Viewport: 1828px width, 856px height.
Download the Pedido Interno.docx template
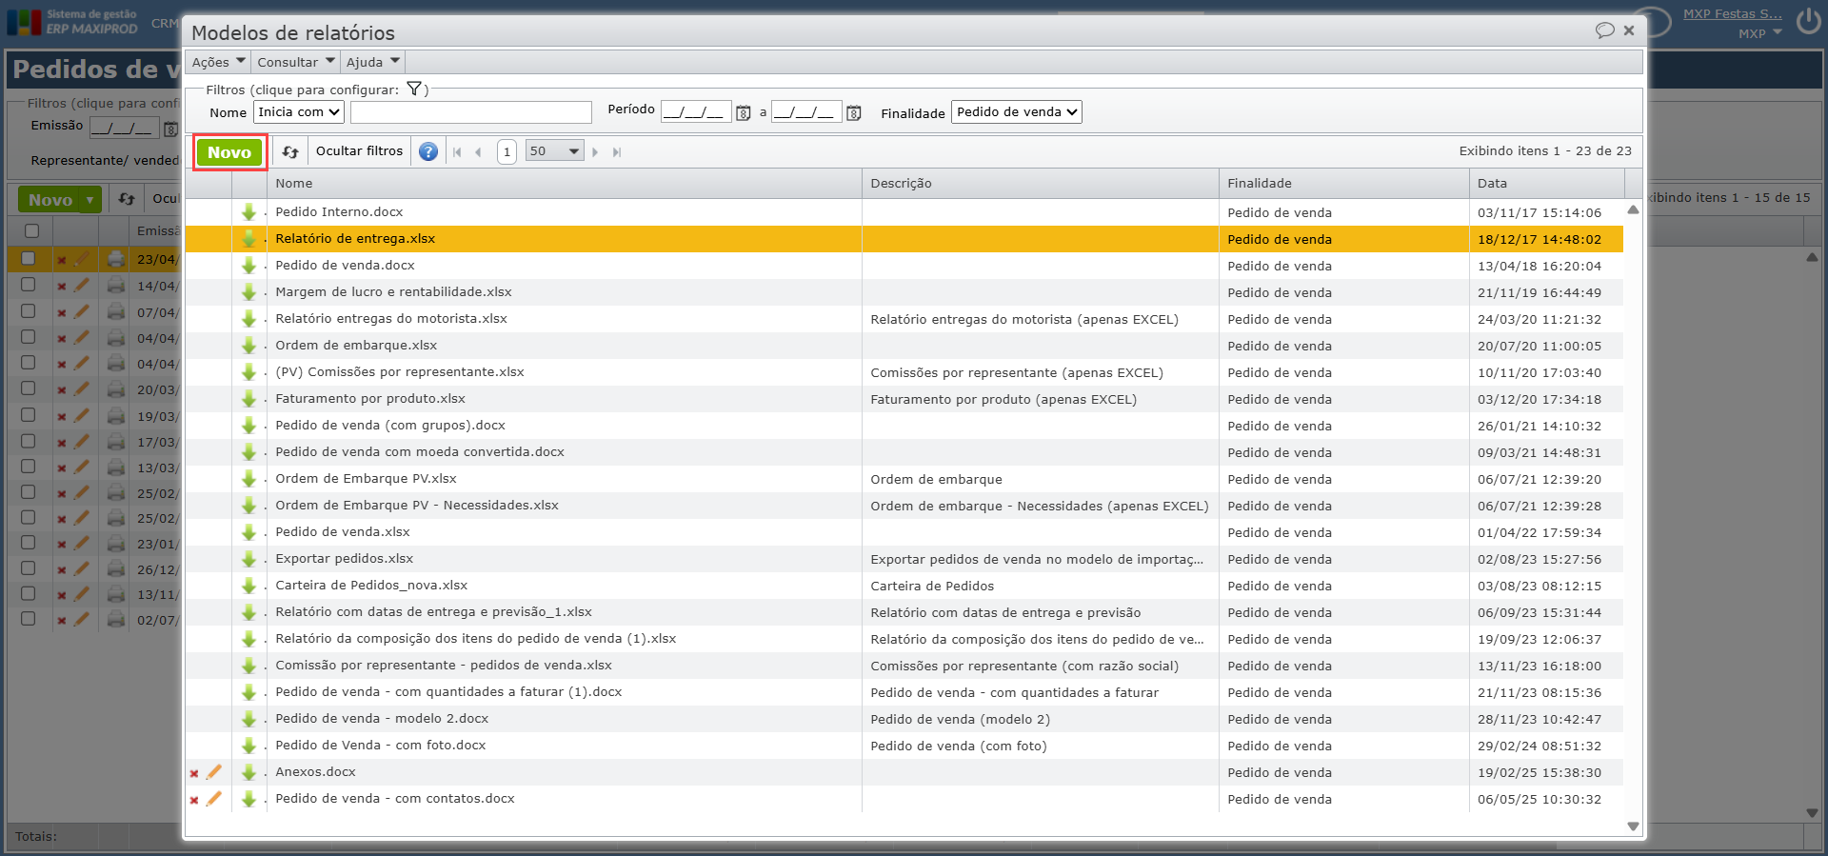click(249, 212)
